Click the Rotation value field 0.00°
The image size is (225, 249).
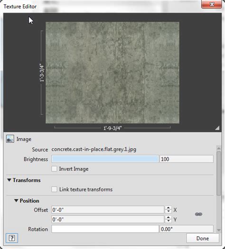(187, 229)
